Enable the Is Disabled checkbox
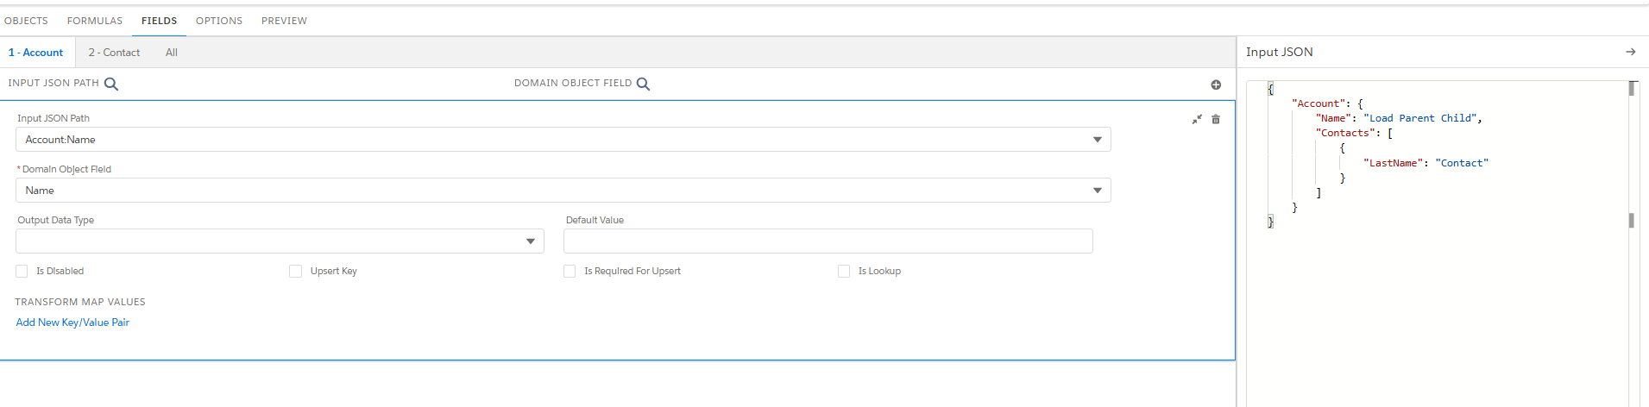This screenshot has height=407, width=1649. tap(22, 272)
